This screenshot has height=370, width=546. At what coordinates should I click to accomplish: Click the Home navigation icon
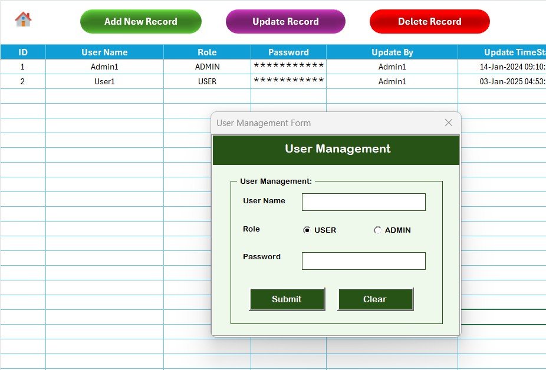[x=22, y=19]
